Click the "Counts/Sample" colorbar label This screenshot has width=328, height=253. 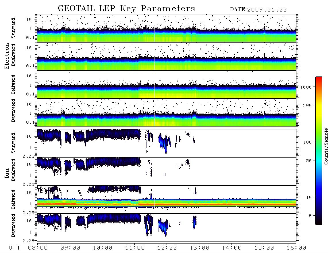326,146
